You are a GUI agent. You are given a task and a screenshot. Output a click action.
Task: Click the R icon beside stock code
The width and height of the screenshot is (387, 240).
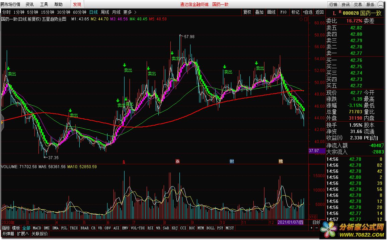click(x=340, y=12)
